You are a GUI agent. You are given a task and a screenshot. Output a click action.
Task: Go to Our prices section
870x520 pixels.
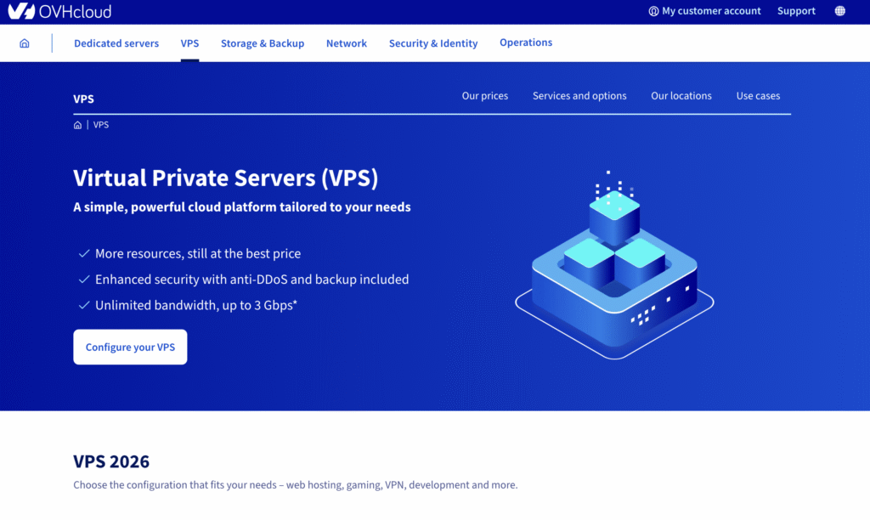click(x=484, y=96)
